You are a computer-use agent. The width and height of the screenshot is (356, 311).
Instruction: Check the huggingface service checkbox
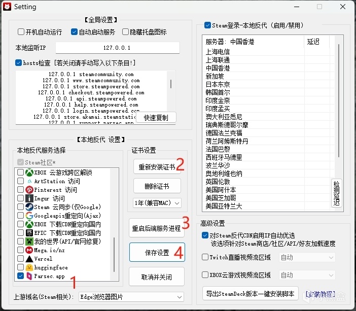click(21, 267)
